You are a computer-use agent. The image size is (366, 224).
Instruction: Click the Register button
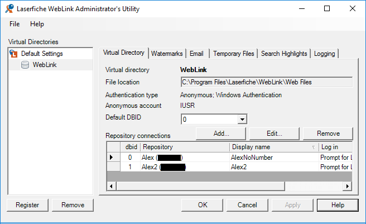(x=27, y=205)
